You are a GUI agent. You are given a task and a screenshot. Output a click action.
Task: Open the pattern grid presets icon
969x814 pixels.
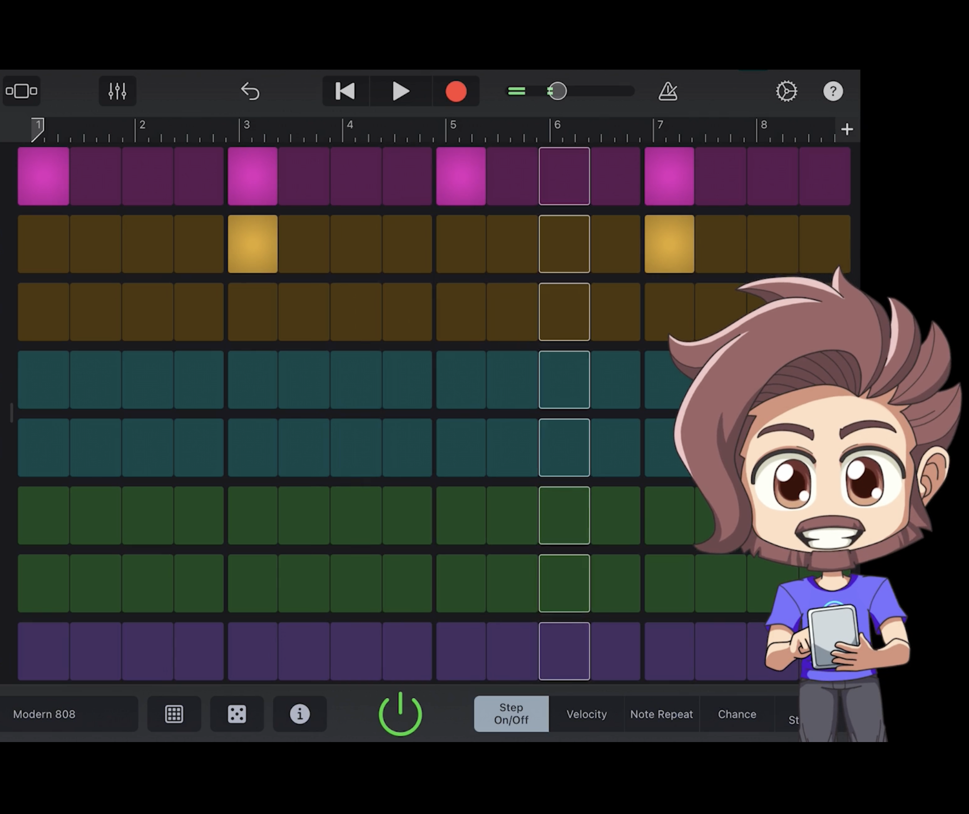click(174, 714)
